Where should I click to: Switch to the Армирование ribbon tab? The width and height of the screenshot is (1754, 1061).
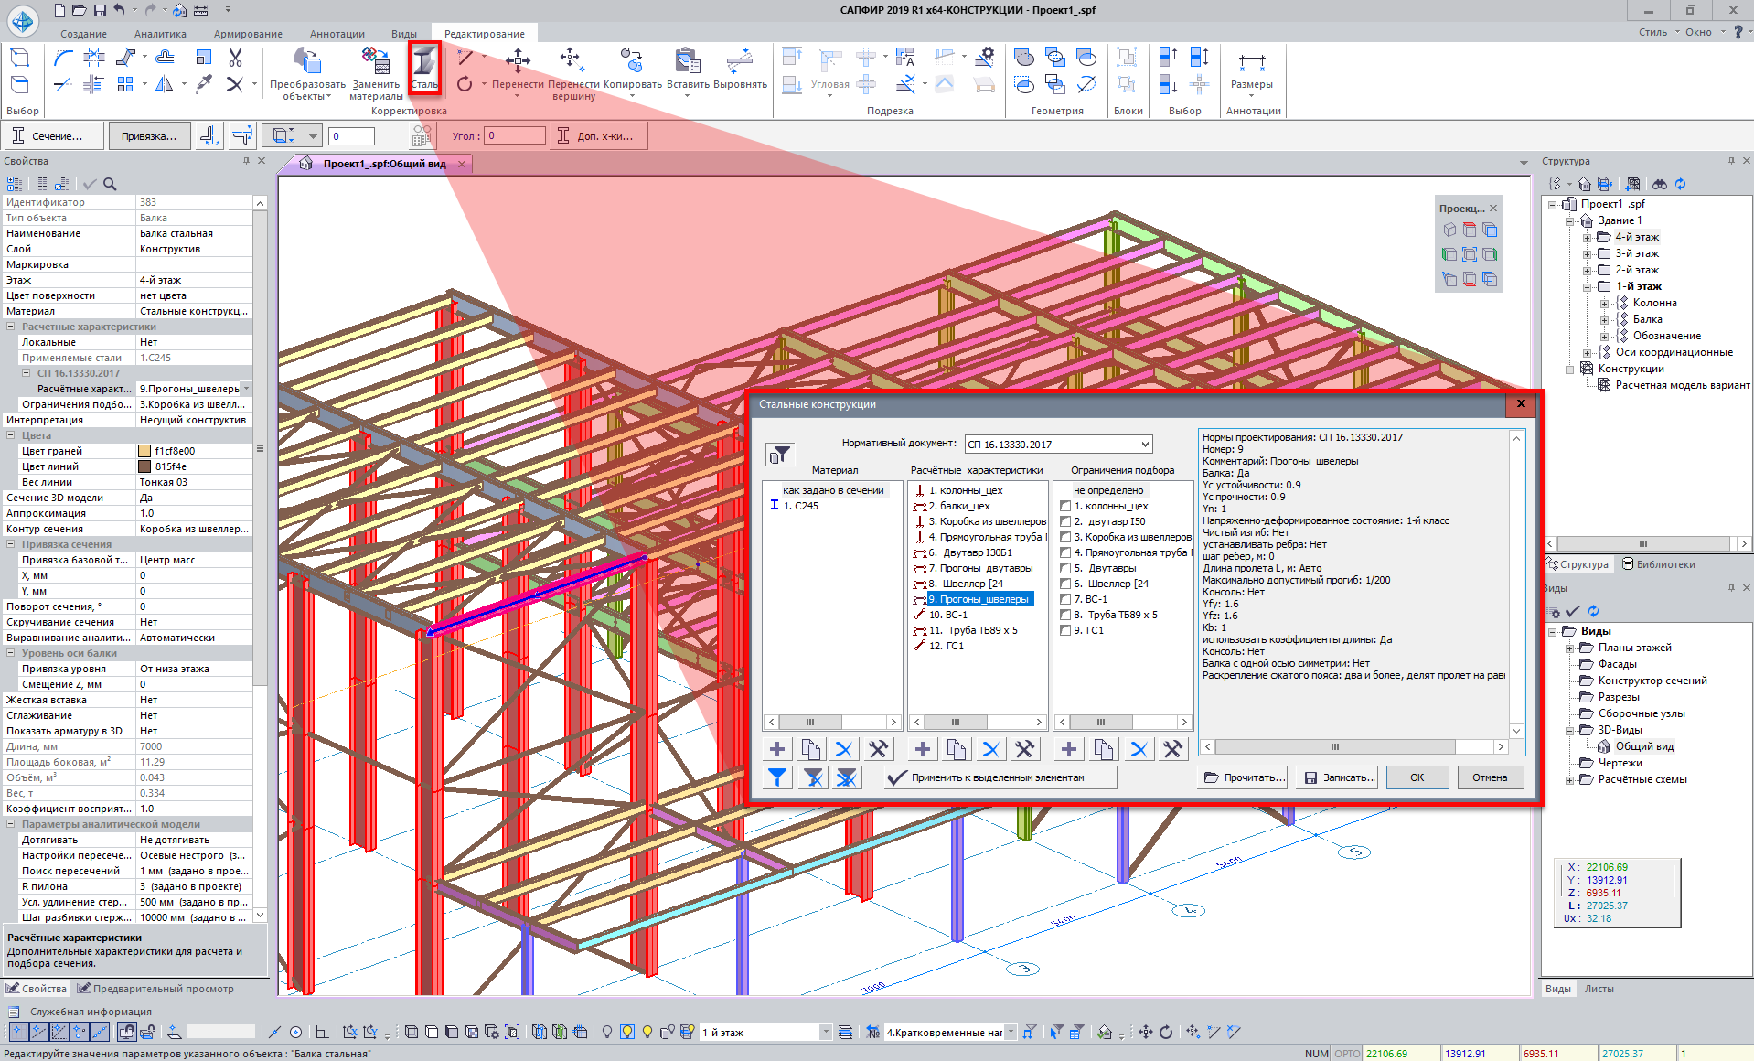(x=248, y=34)
